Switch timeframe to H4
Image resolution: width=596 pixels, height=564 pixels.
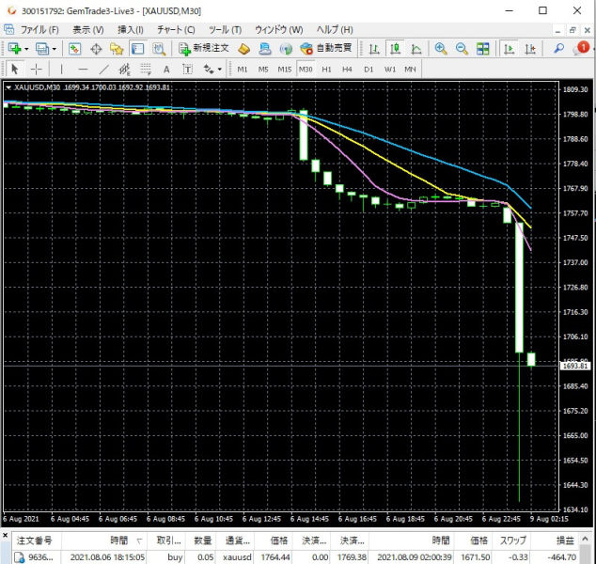[x=347, y=70]
